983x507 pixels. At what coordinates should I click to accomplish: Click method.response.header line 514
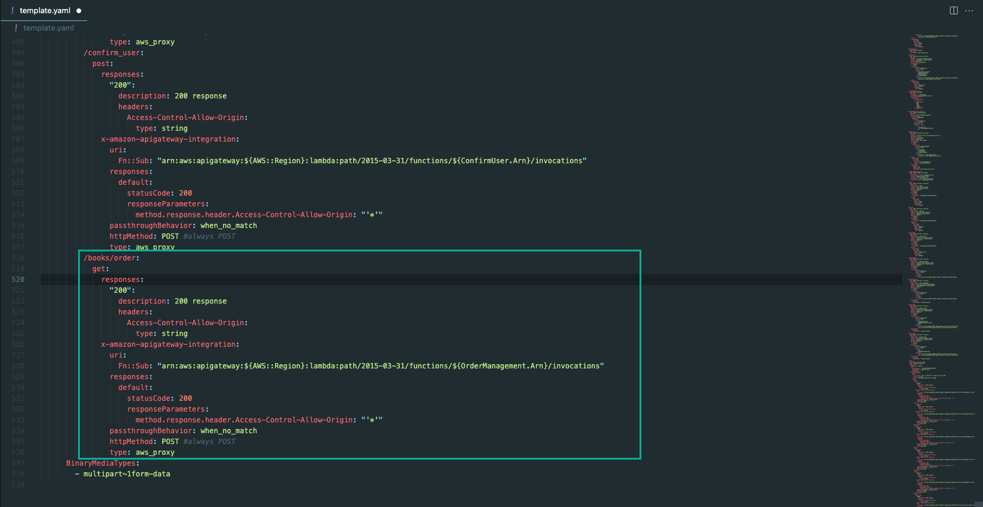tap(259, 215)
